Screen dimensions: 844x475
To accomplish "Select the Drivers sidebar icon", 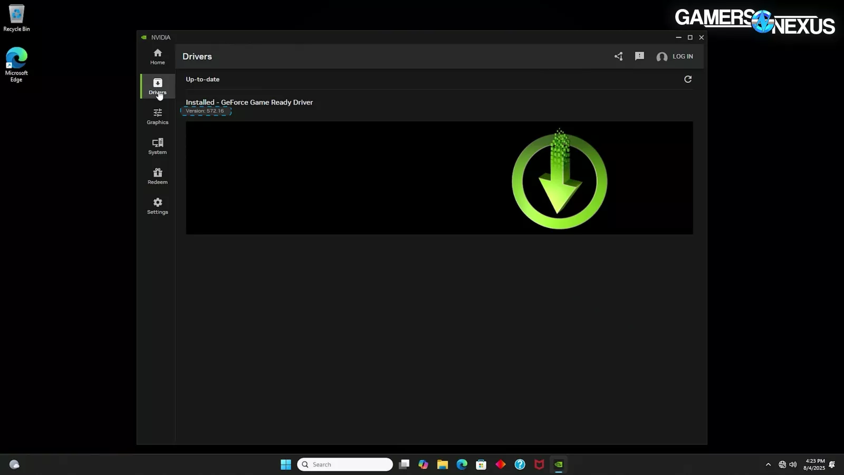I will 157,86.
